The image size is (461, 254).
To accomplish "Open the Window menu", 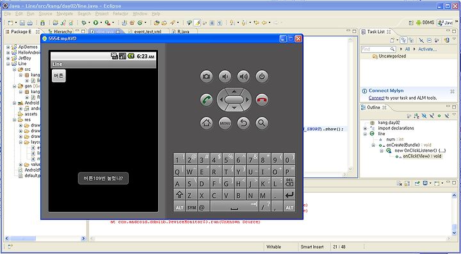I will pos(140,14).
